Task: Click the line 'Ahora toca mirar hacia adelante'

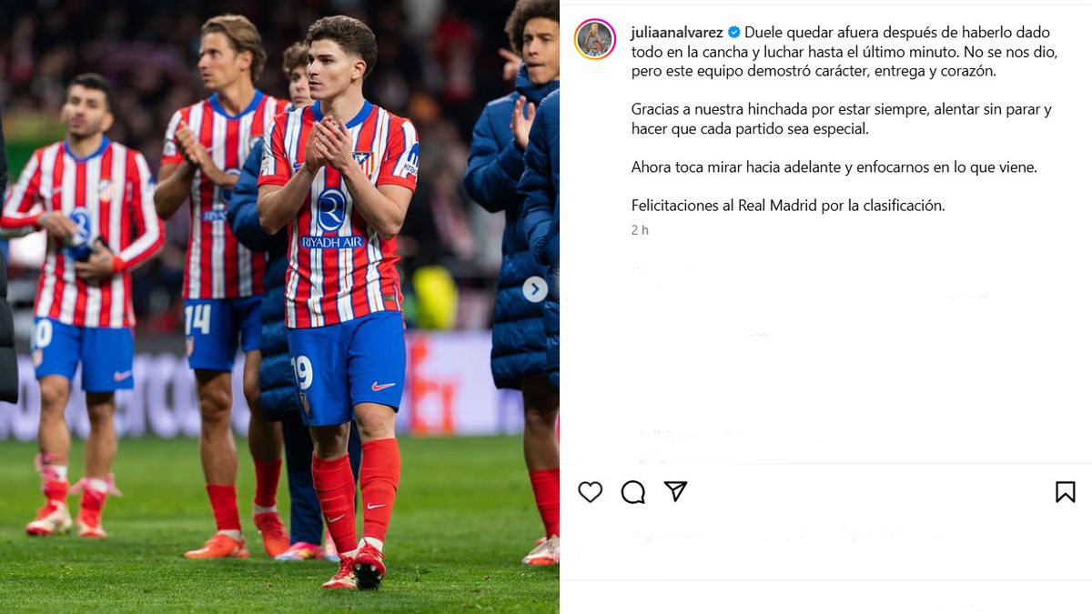Action: (834, 167)
